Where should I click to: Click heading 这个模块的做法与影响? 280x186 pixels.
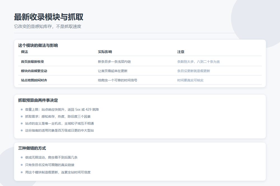pyautogui.click(x=38, y=46)
